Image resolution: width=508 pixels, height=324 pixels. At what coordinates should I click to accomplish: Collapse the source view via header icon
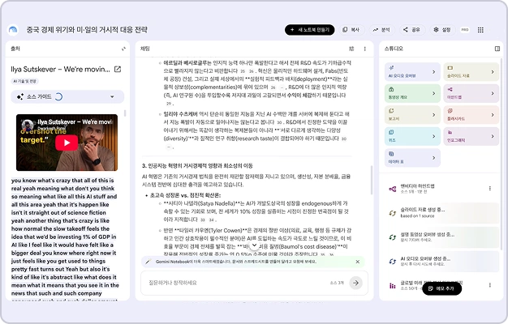click(x=123, y=49)
